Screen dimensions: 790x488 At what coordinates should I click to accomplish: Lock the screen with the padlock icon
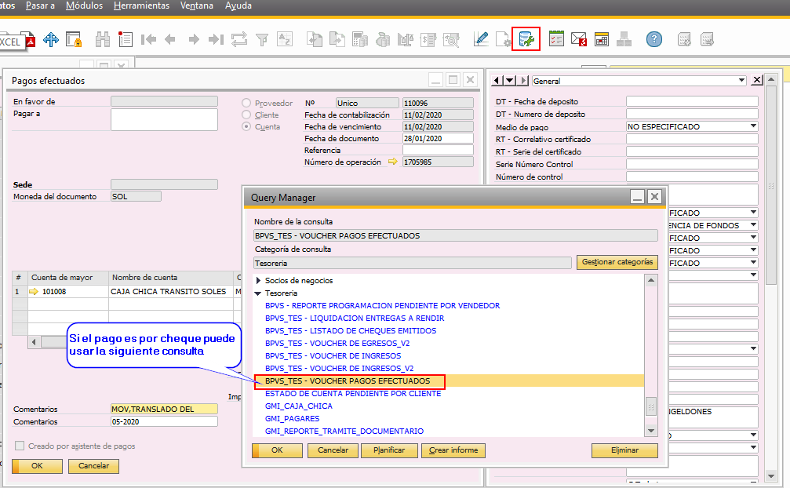tap(74, 39)
